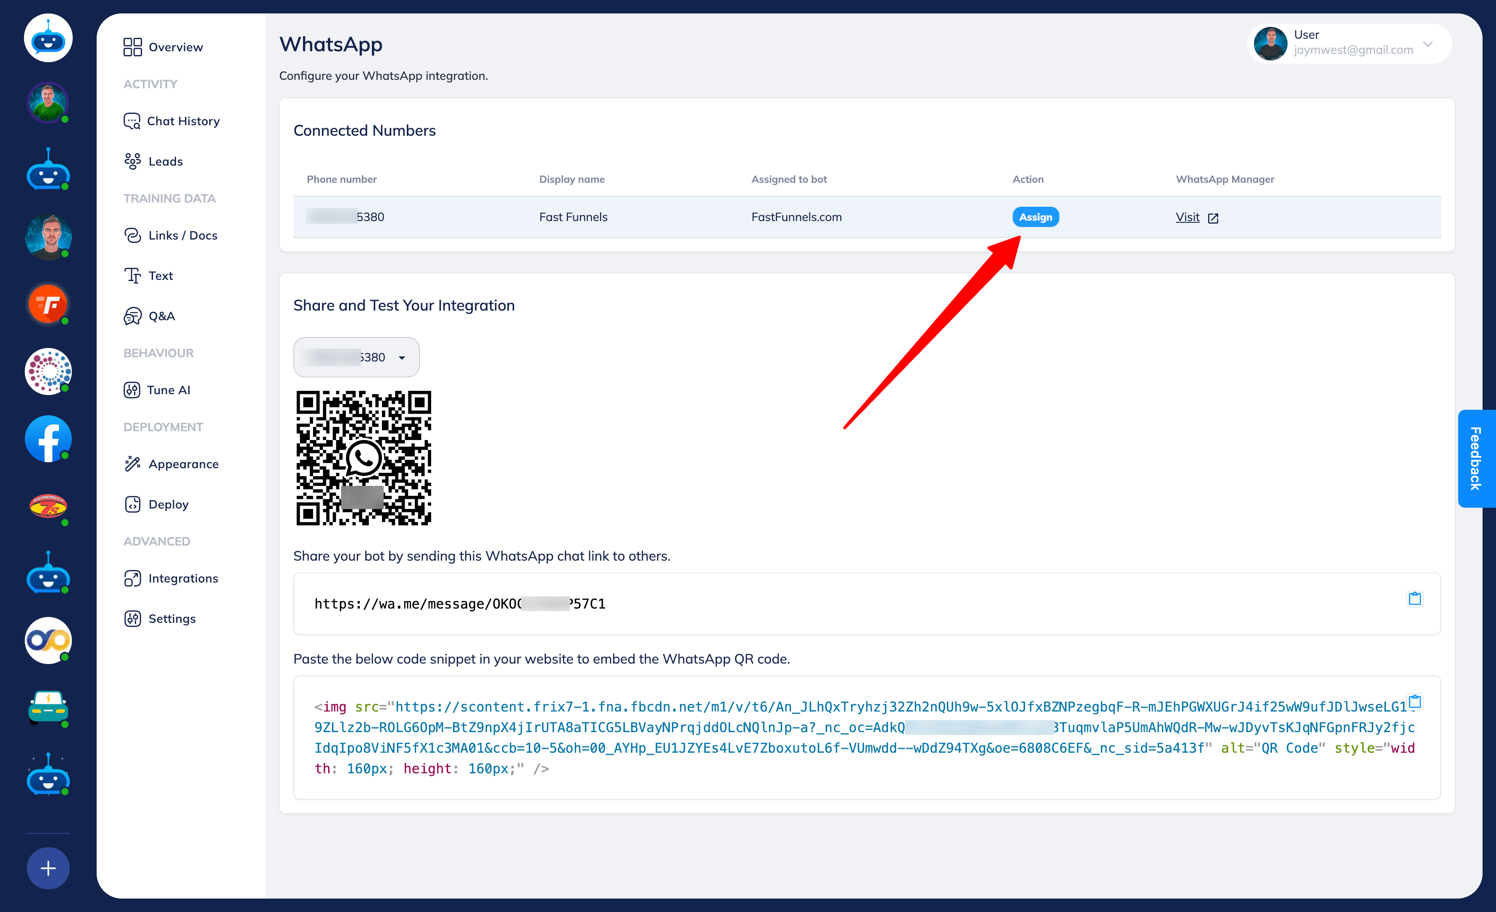Open the Overview page
The height and width of the screenshot is (912, 1496).
point(132,46)
